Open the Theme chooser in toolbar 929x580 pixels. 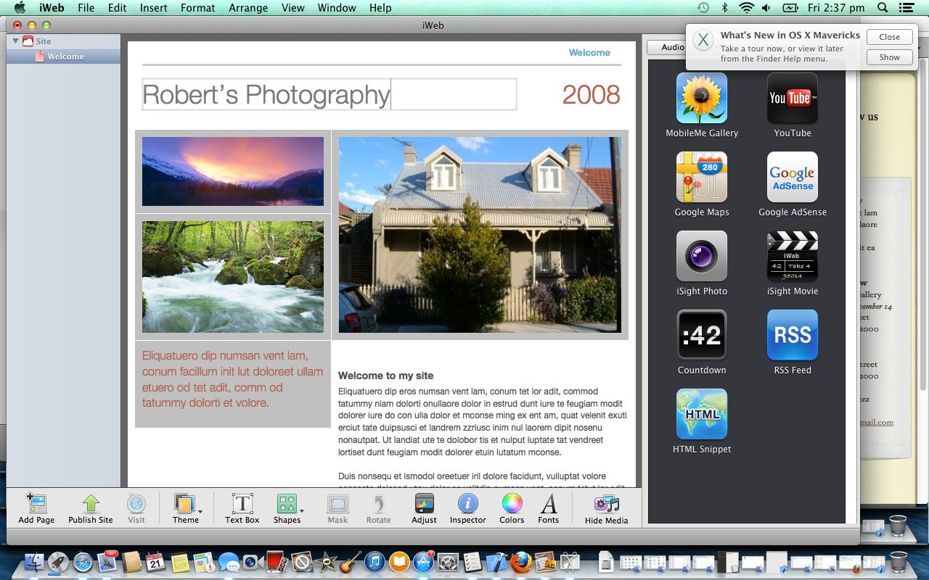[x=186, y=508]
